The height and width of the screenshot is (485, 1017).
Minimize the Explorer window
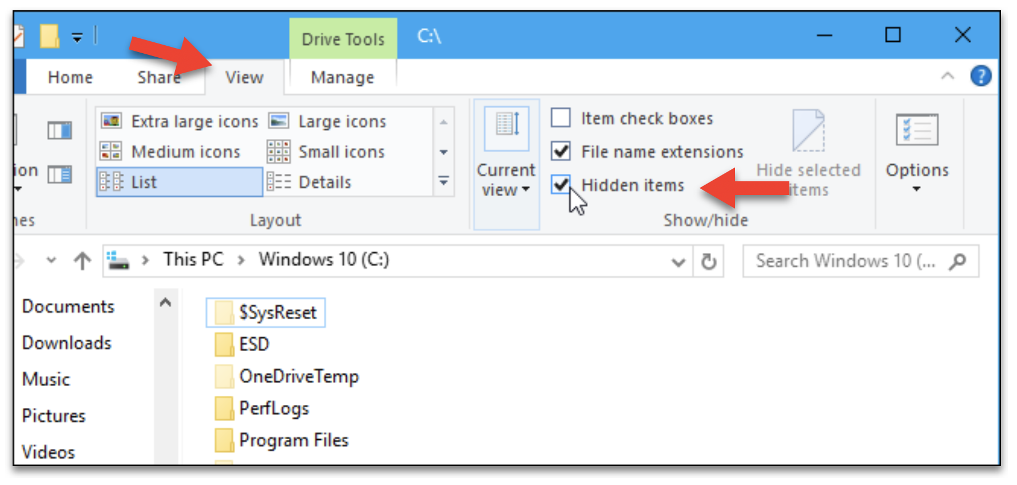(824, 35)
